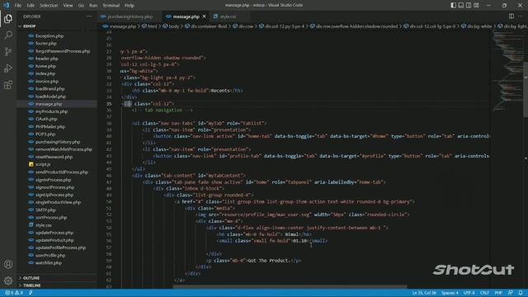528x297 pixels.
Task: Open index.php in explorer
Action: 45,73
